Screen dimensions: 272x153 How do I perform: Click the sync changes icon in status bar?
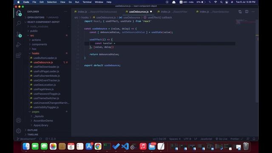pos(41,139)
